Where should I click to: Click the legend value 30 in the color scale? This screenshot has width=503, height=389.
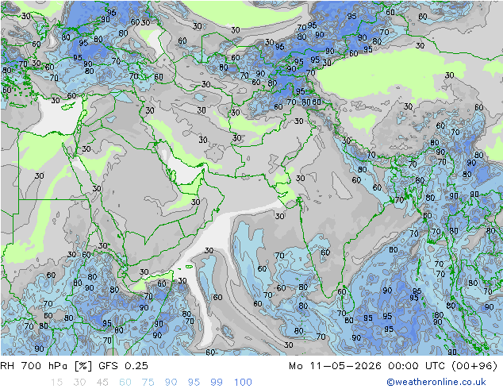click(x=79, y=382)
